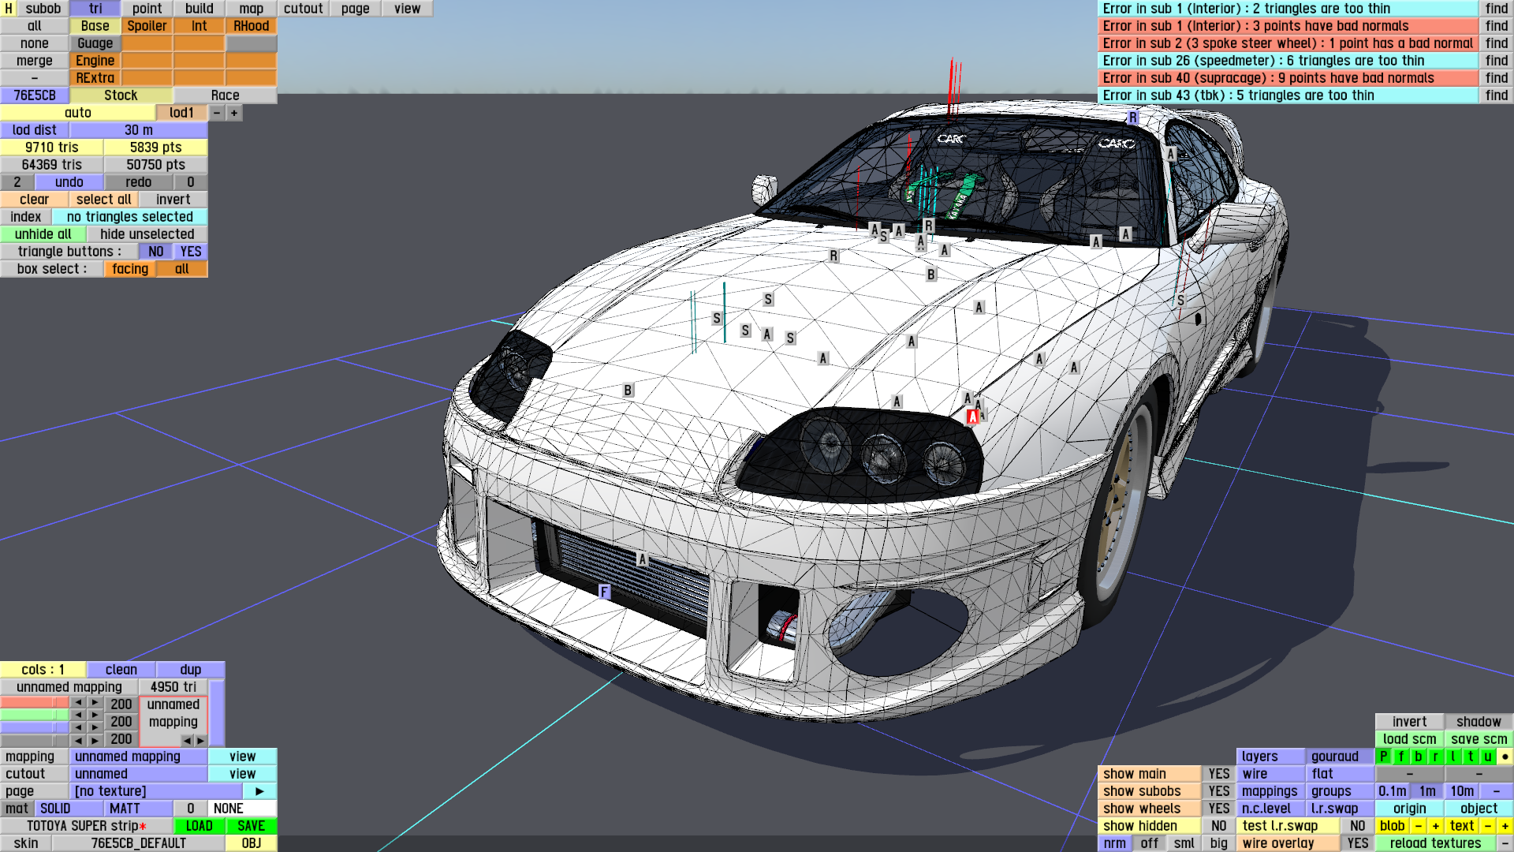1514x852 pixels.
Task: Toggle show hidden NO button
Action: coord(1218,826)
